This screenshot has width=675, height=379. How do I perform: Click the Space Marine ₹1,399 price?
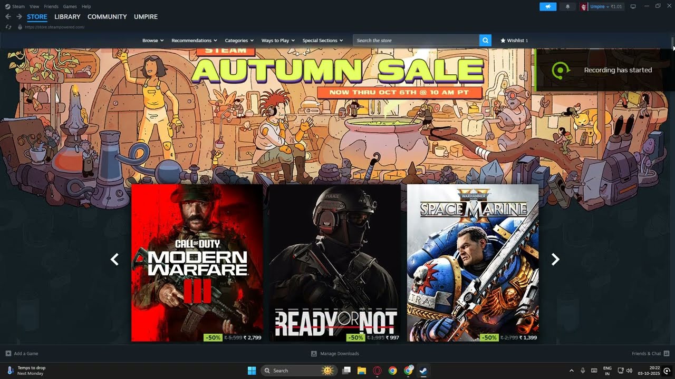coord(528,337)
